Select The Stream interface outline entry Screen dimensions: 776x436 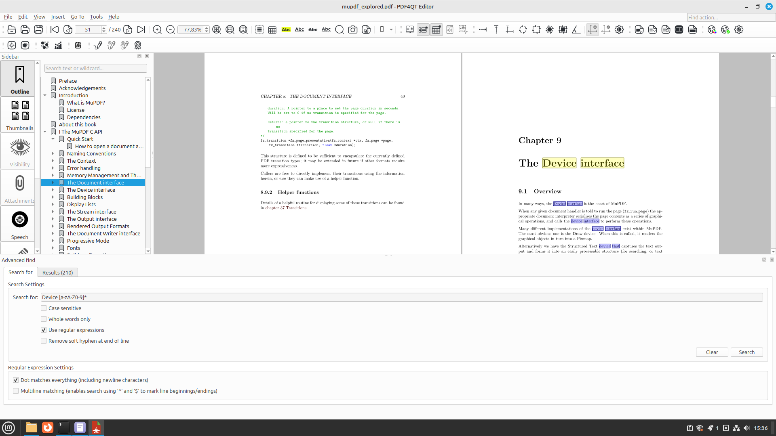pos(92,212)
